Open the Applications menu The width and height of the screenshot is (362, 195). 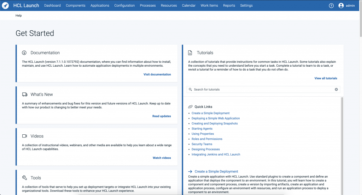[100, 6]
